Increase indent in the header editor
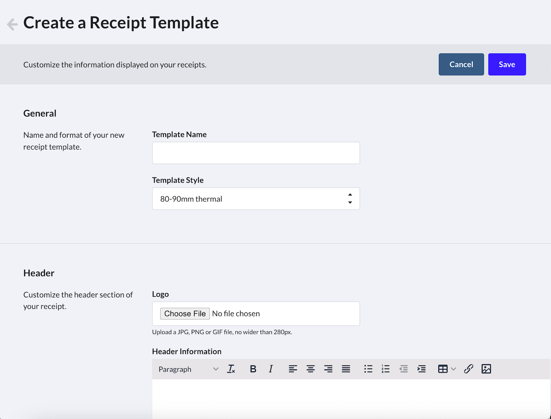The image size is (551, 419). click(x=422, y=369)
